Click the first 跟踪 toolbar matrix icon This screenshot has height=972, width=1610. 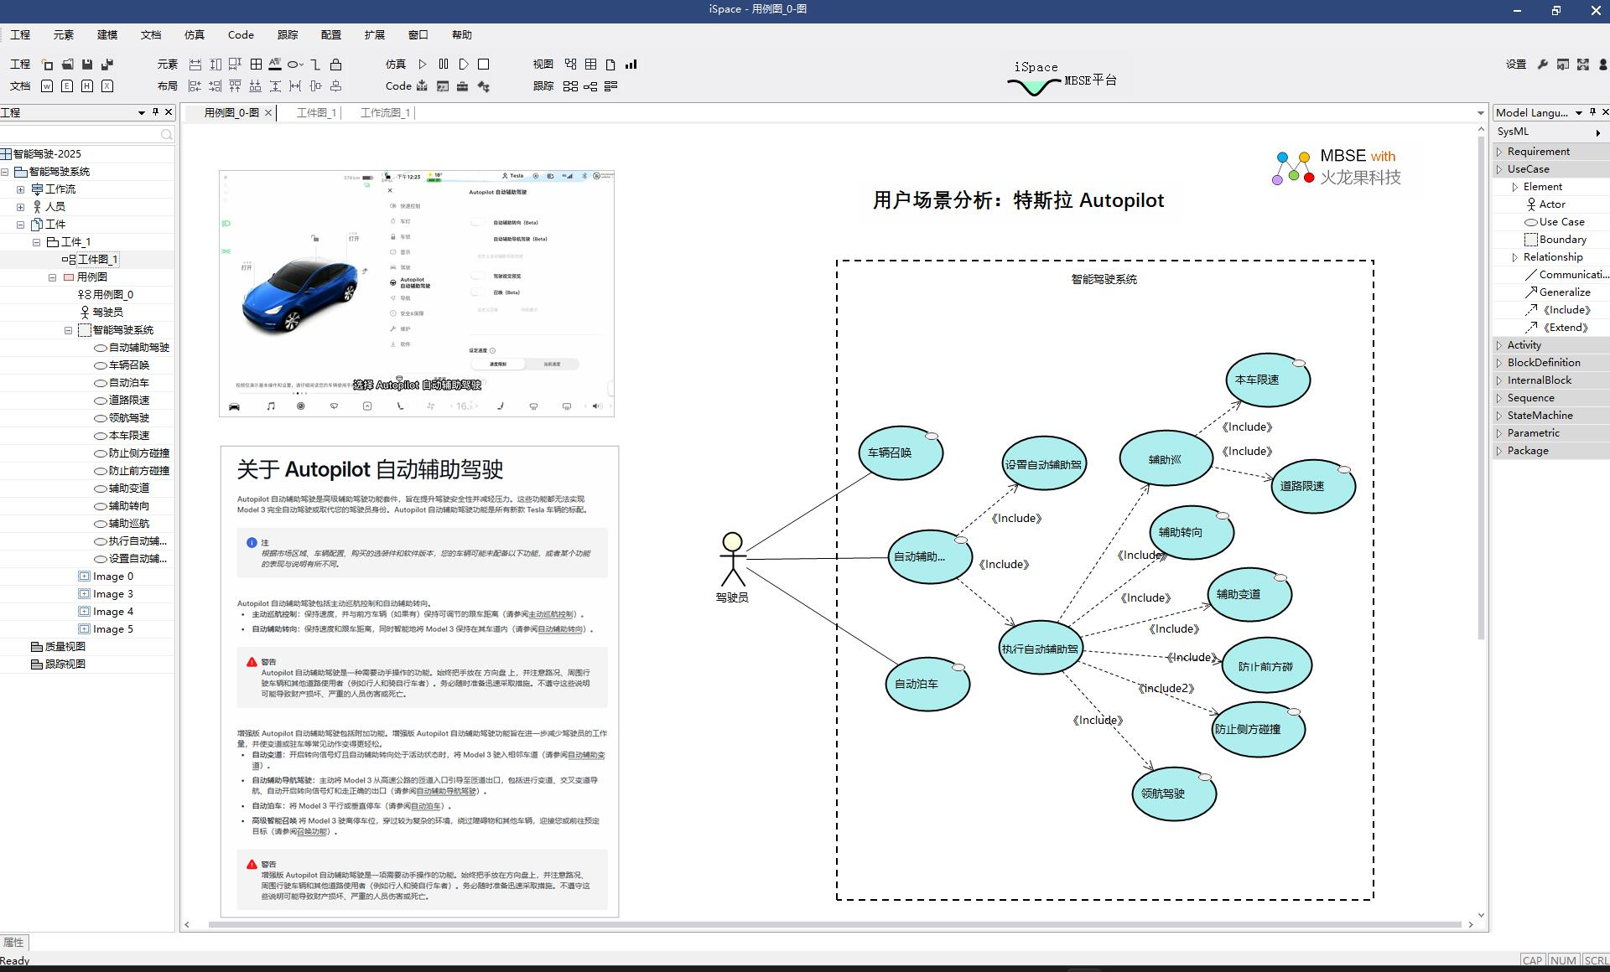[x=570, y=86]
